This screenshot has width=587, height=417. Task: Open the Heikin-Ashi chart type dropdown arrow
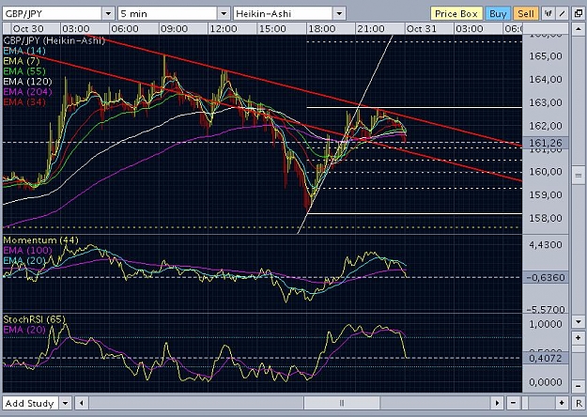339,14
